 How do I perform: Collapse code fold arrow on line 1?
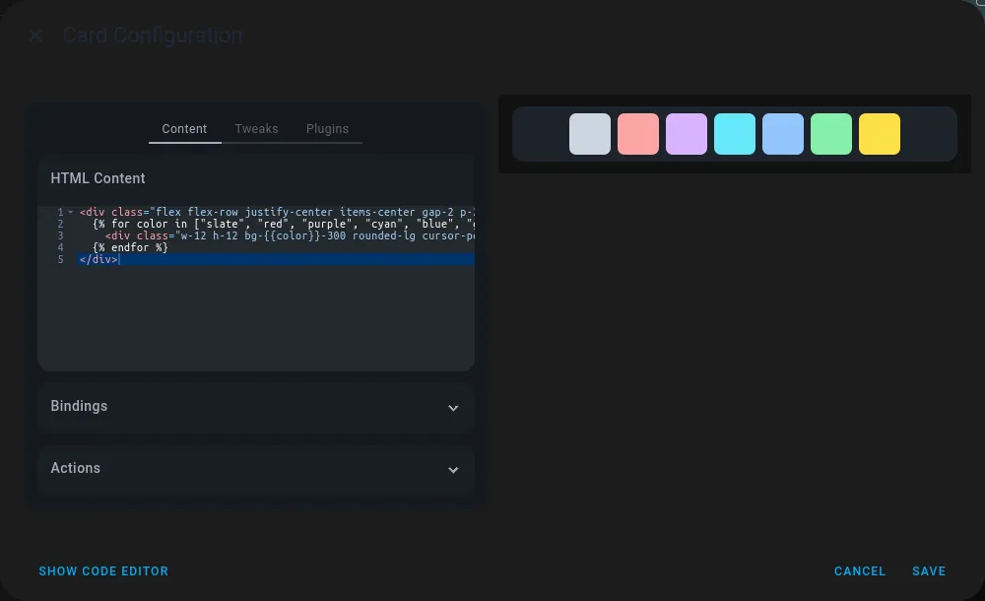tap(70, 212)
